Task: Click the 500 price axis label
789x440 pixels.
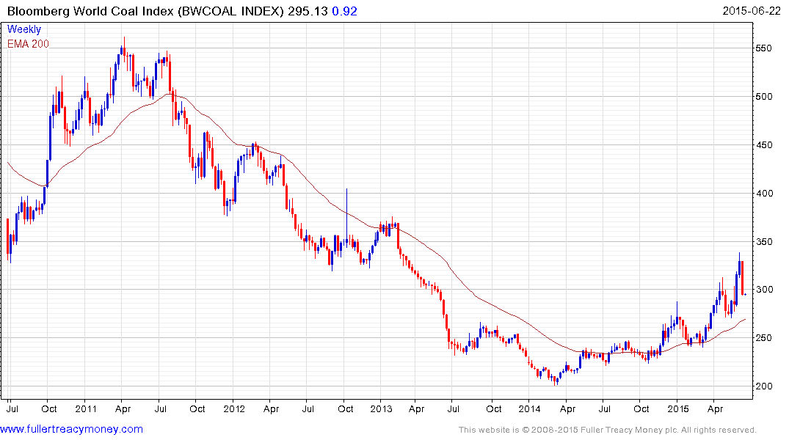Action: (x=763, y=97)
